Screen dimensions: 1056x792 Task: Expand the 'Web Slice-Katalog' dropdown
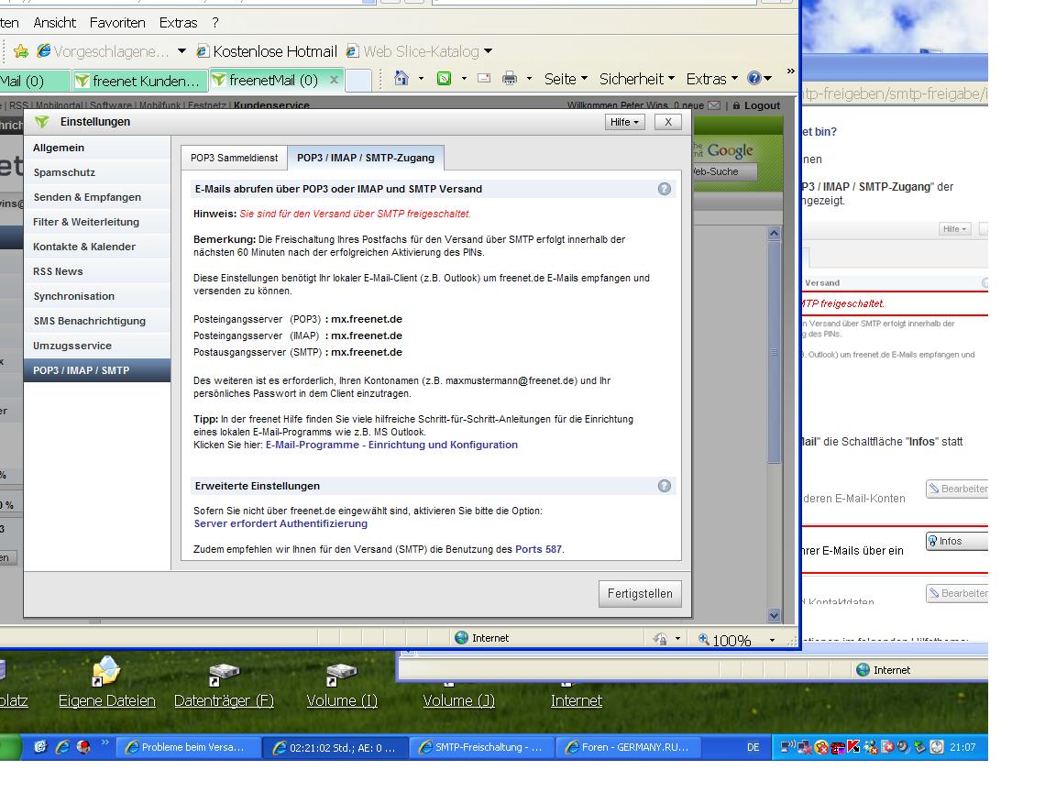click(x=489, y=51)
